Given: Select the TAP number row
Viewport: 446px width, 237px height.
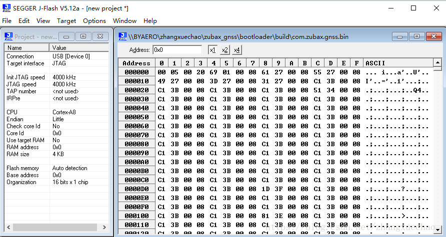Looking at the screenshot, I should [56, 91].
